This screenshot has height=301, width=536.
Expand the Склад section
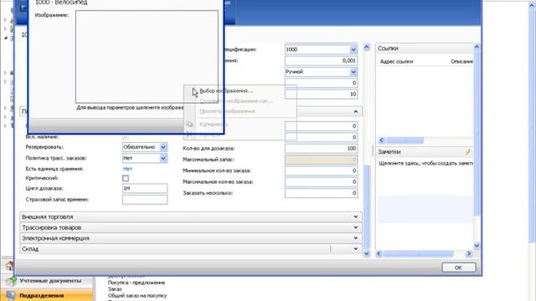pos(191,249)
